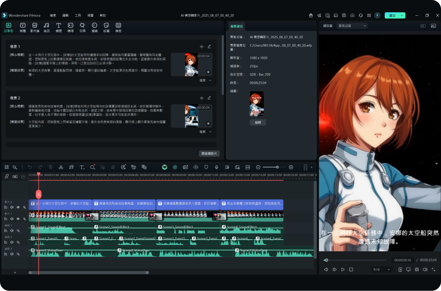Open the playback quality dropdown
The width and height of the screenshot is (441, 291).
click(x=352, y=26)
